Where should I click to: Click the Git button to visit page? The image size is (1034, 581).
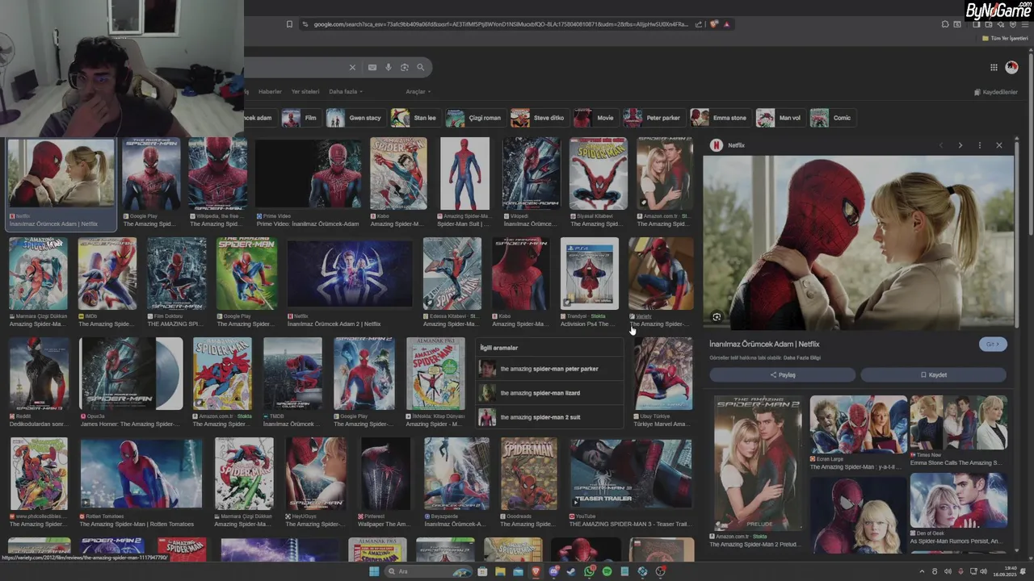(x=993, y=344)
